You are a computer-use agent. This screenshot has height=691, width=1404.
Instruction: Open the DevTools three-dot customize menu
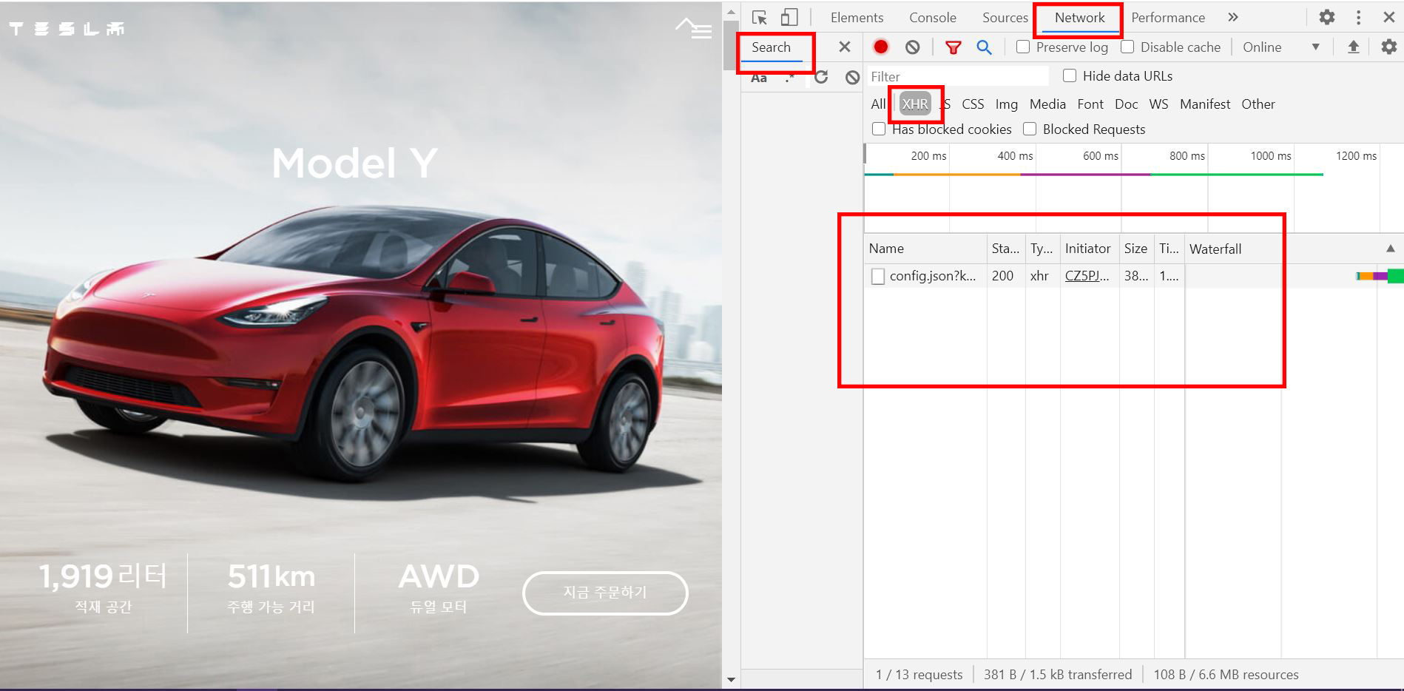(x=1358, y=17)
